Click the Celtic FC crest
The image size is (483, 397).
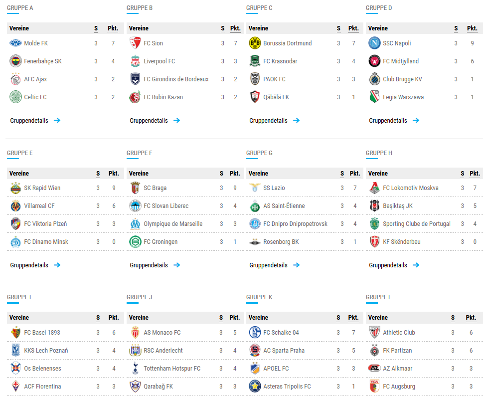(16, 97)
